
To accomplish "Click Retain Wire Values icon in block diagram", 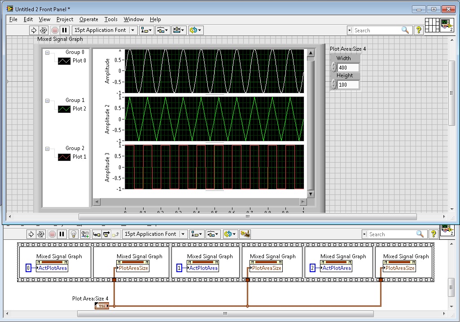I will click(x=85, y=234).
